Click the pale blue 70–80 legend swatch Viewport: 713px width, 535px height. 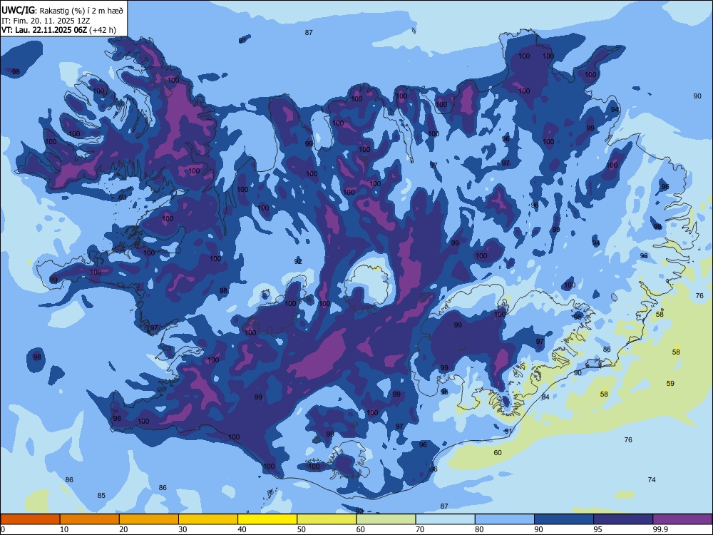point(445,519)
